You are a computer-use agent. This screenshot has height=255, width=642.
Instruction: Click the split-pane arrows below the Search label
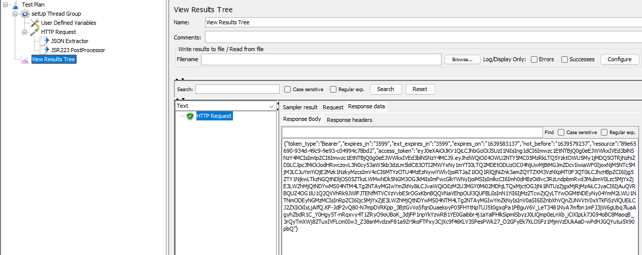(x=180, y=99)
